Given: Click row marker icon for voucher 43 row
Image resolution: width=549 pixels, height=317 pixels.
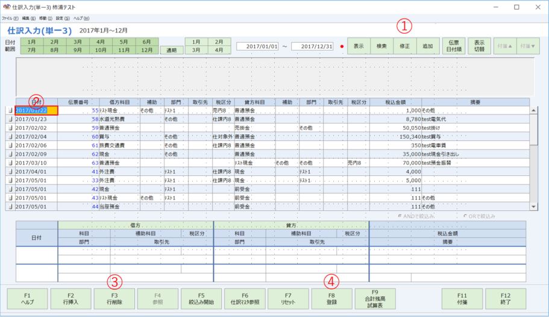Looking at the screenshot, I should coord(10,198).
